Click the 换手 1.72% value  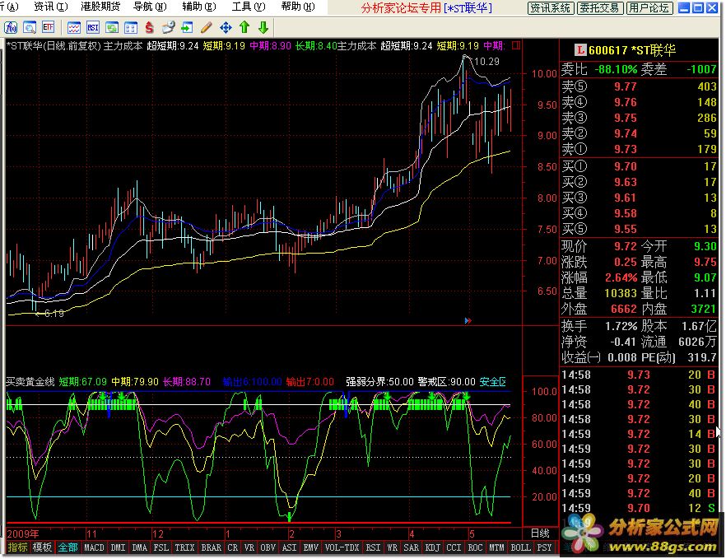coord(621,326)
